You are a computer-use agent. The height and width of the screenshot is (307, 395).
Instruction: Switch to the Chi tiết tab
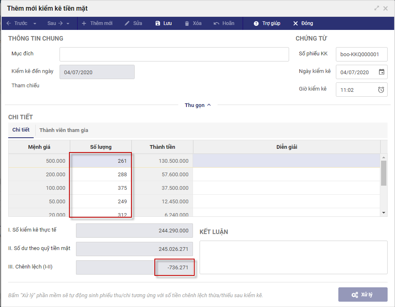tap(21, 130)
